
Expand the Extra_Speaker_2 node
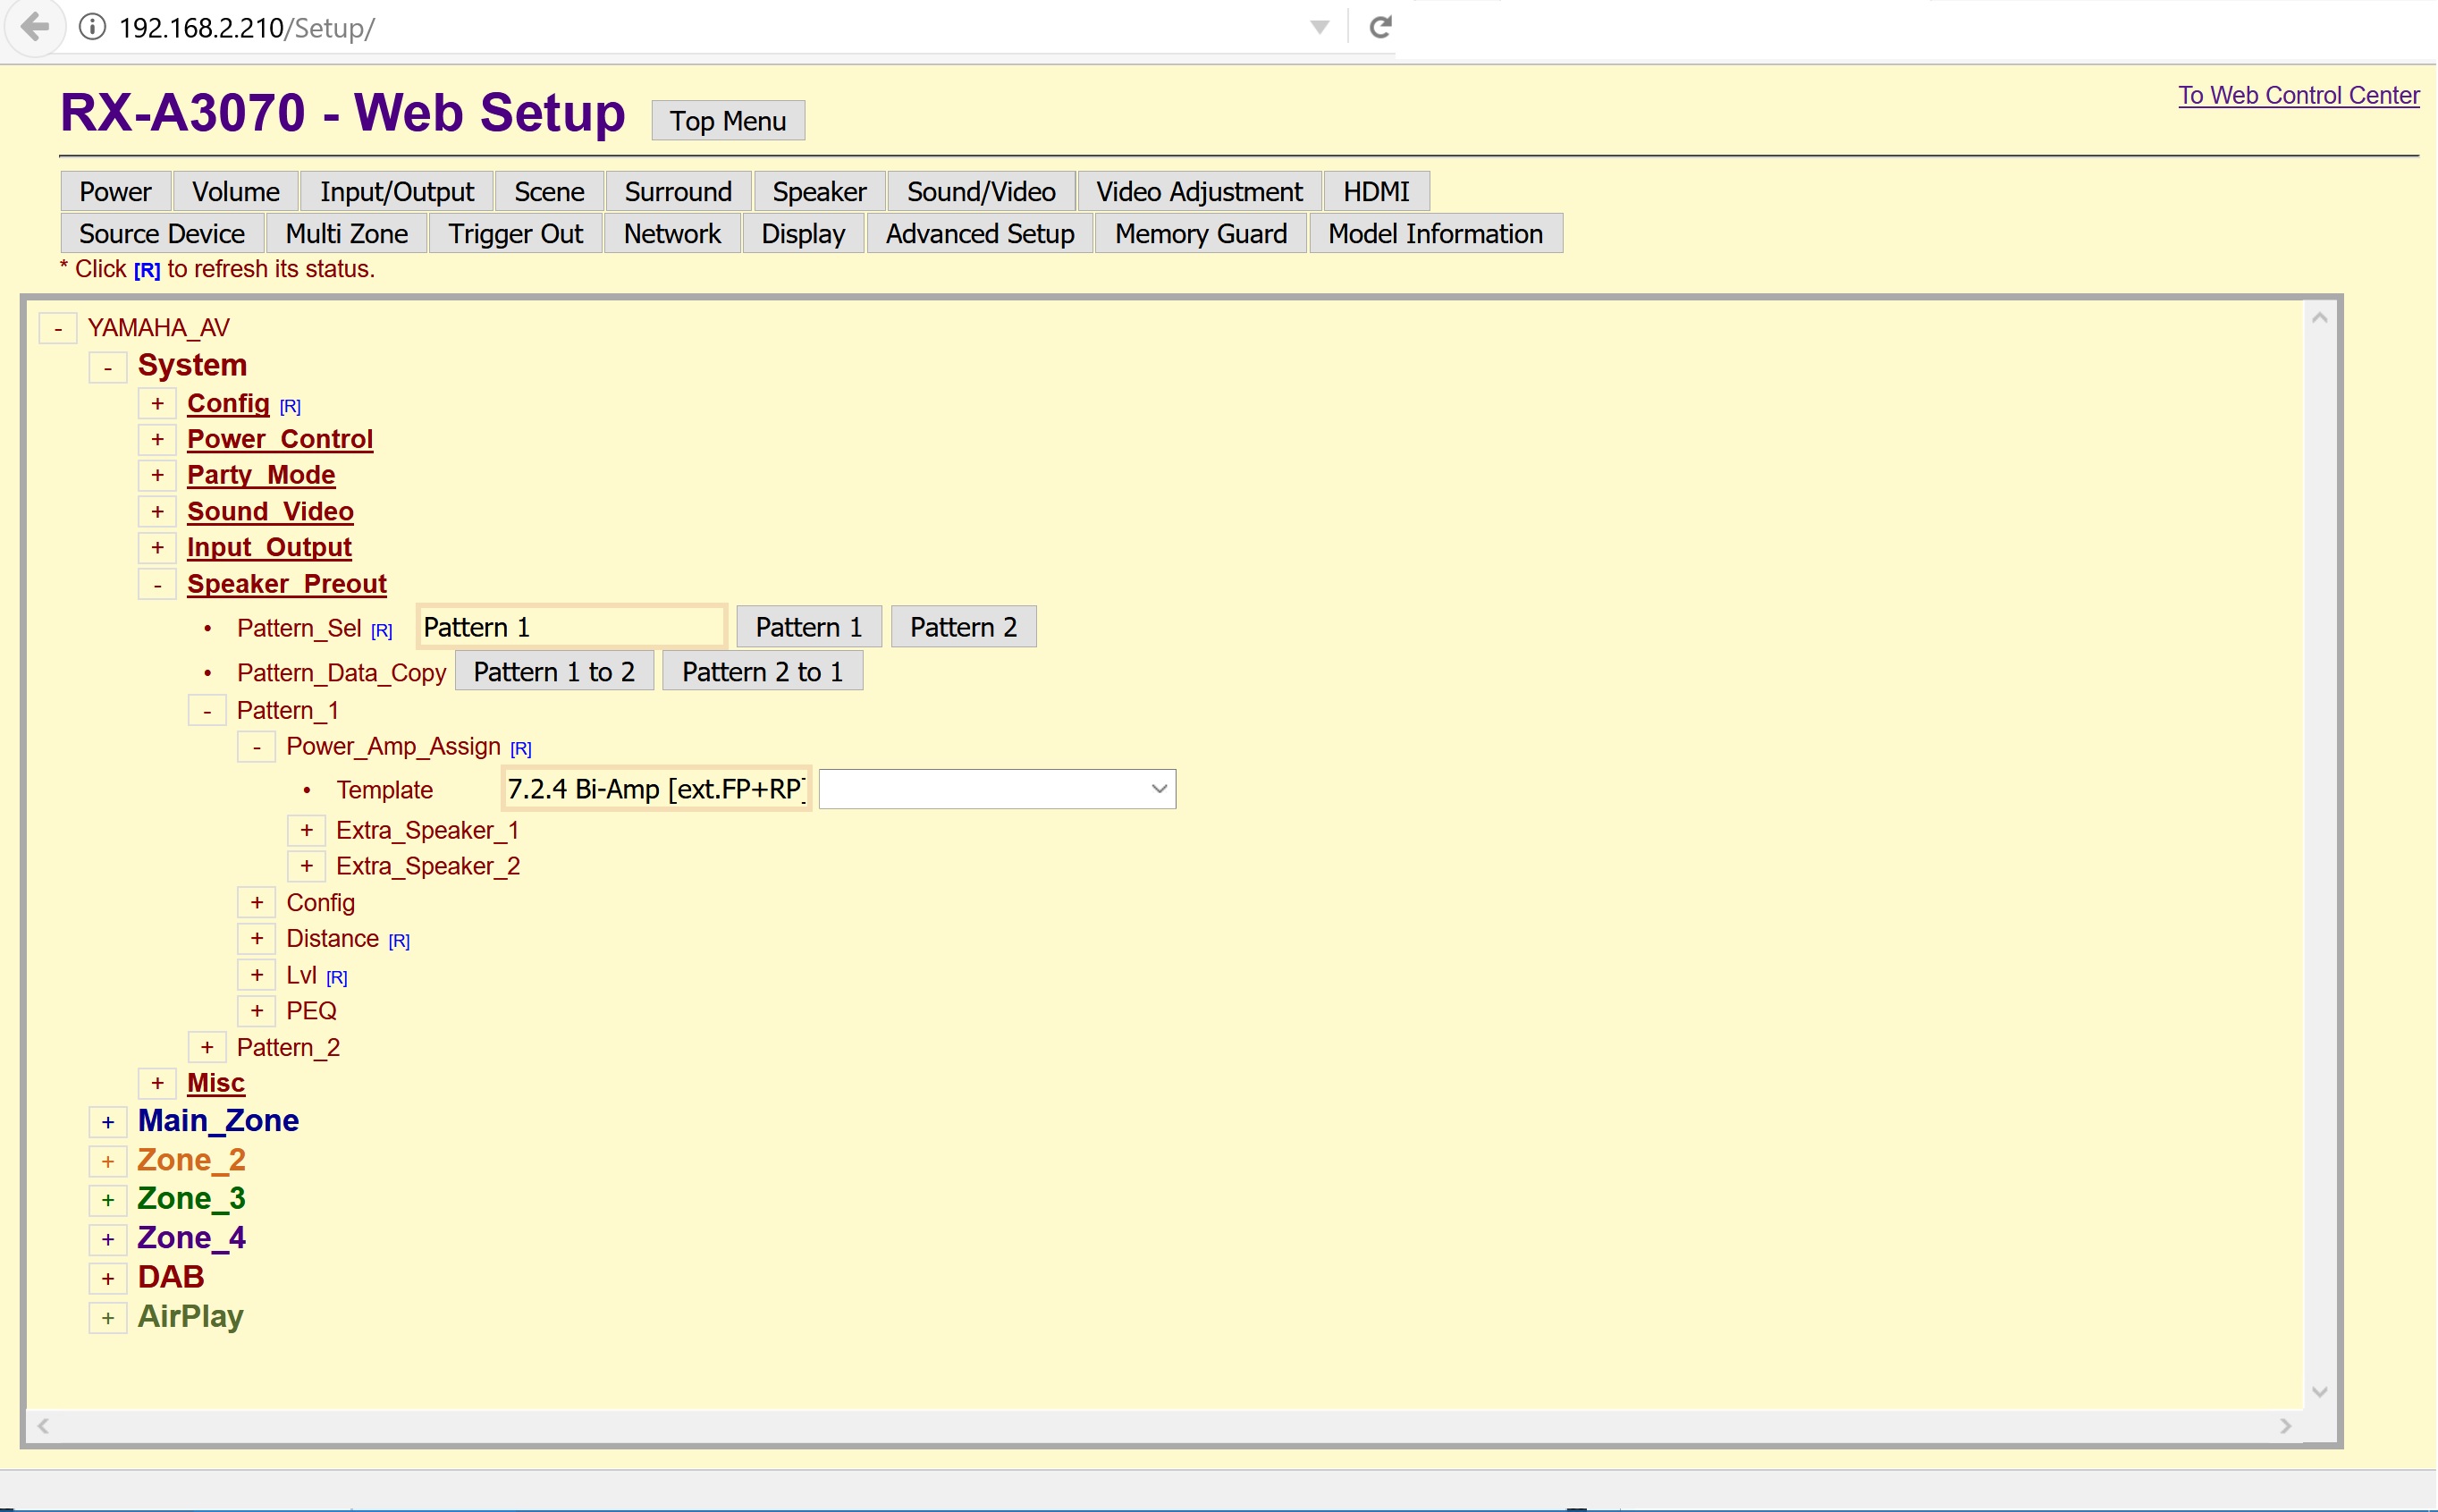click(307, 866)
